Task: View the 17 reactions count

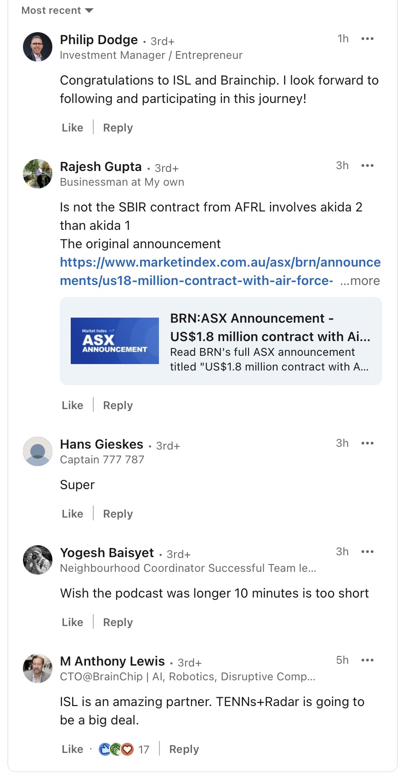Action: (144, 750)
